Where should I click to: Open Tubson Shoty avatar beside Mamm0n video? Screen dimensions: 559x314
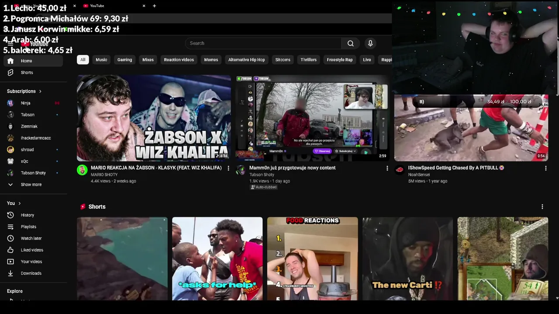tap(241, 170)
